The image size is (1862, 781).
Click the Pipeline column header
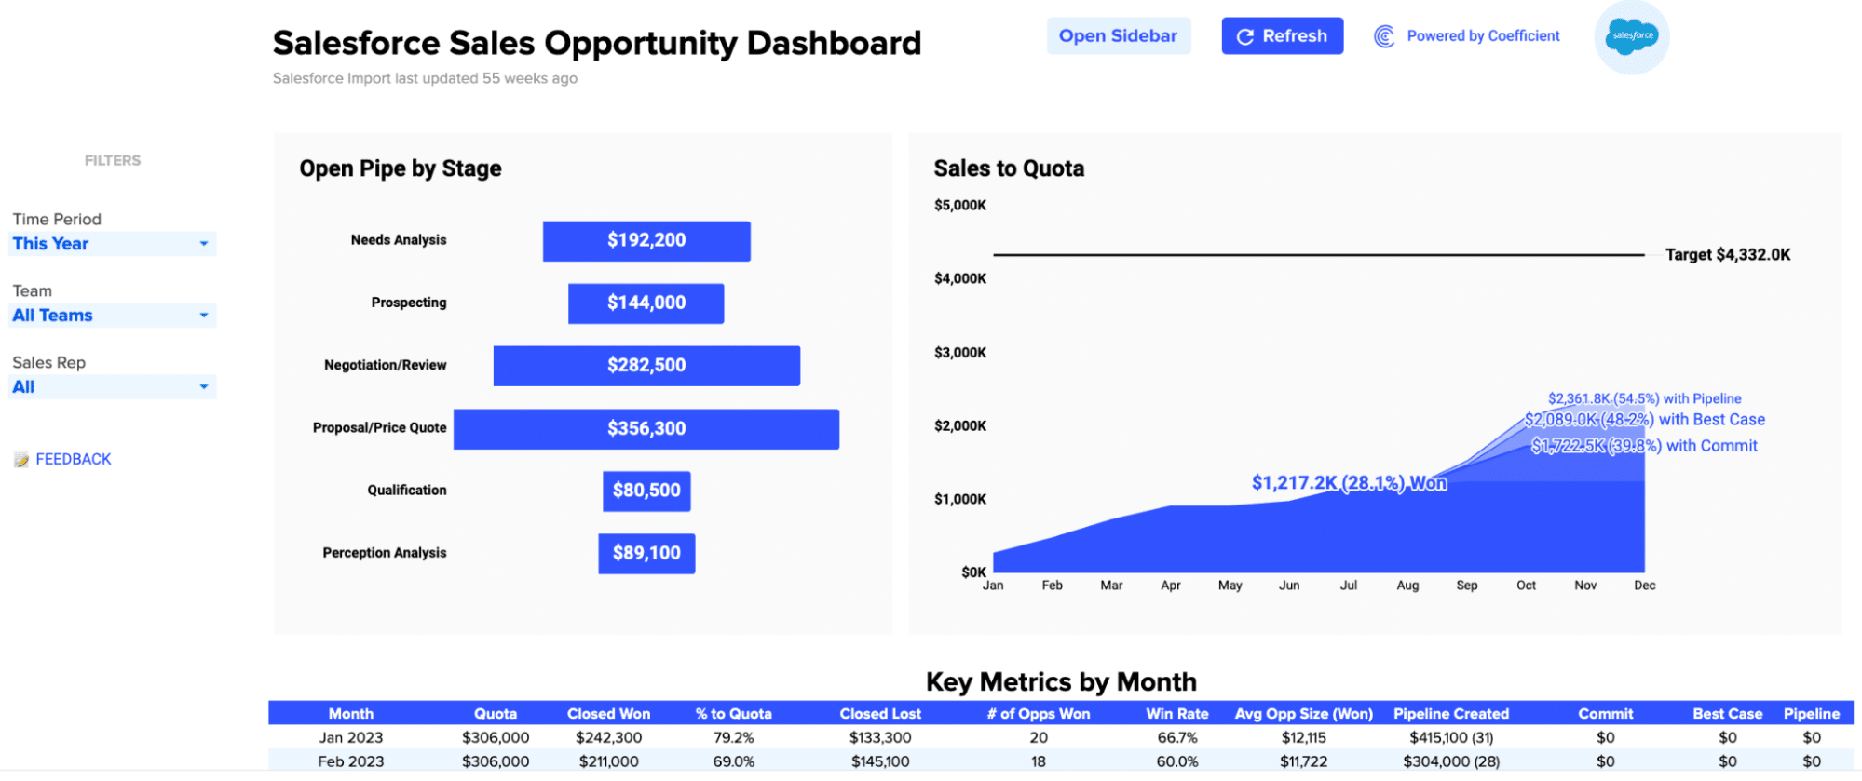pos(1812,714)
